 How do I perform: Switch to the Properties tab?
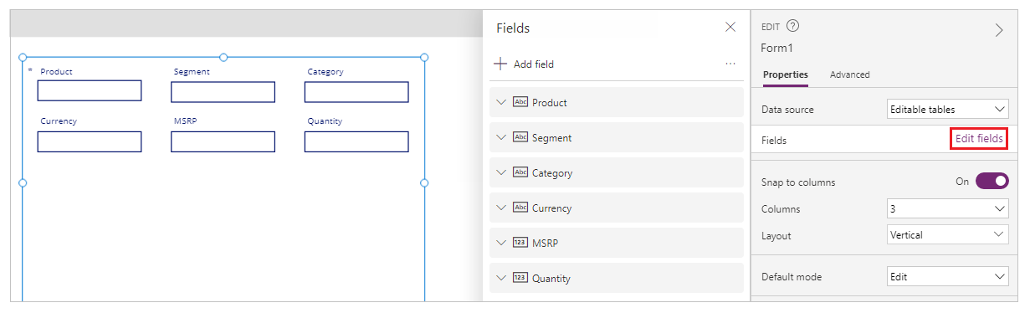pyautogui.click(x=786, y=74)
